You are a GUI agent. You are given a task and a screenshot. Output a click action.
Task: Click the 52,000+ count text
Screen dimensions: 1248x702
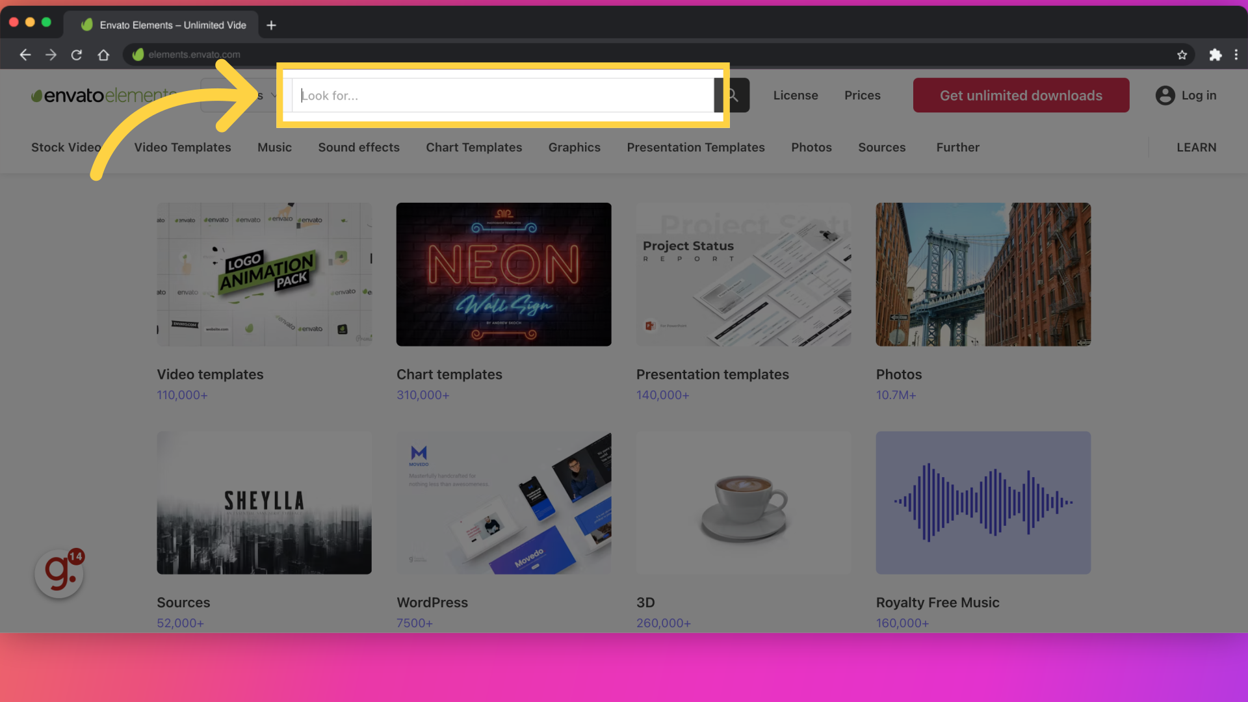(x=180, y=623)
